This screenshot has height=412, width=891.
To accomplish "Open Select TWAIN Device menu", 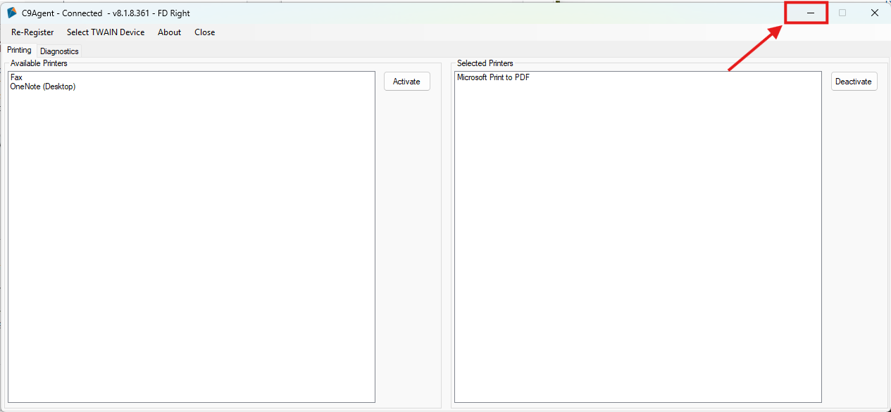I will (106, 32).
